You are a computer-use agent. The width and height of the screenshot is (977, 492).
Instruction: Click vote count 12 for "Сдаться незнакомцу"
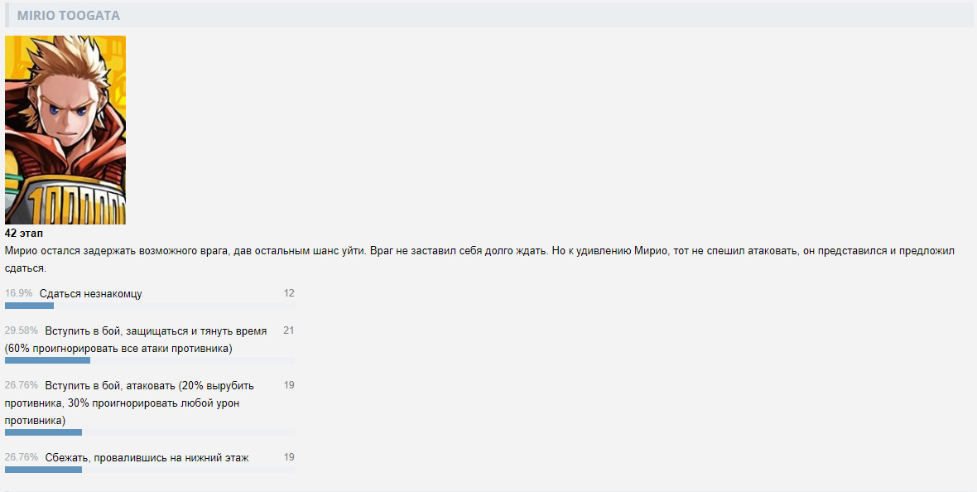pyautogui.click(x=289, y=293)
